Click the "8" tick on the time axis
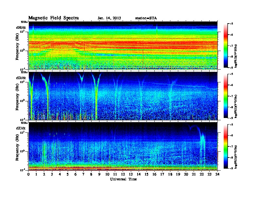This screenshot has height=200, width=259. point(92,175)
